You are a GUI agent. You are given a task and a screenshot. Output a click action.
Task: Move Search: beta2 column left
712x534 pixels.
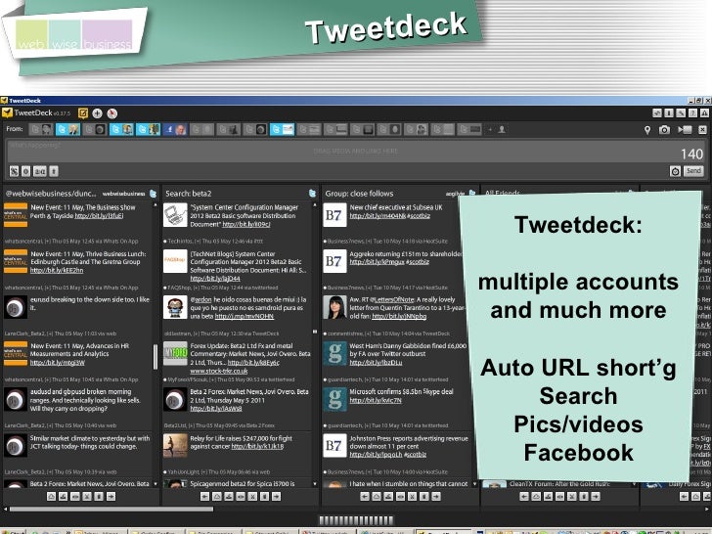tap(205, 497)
